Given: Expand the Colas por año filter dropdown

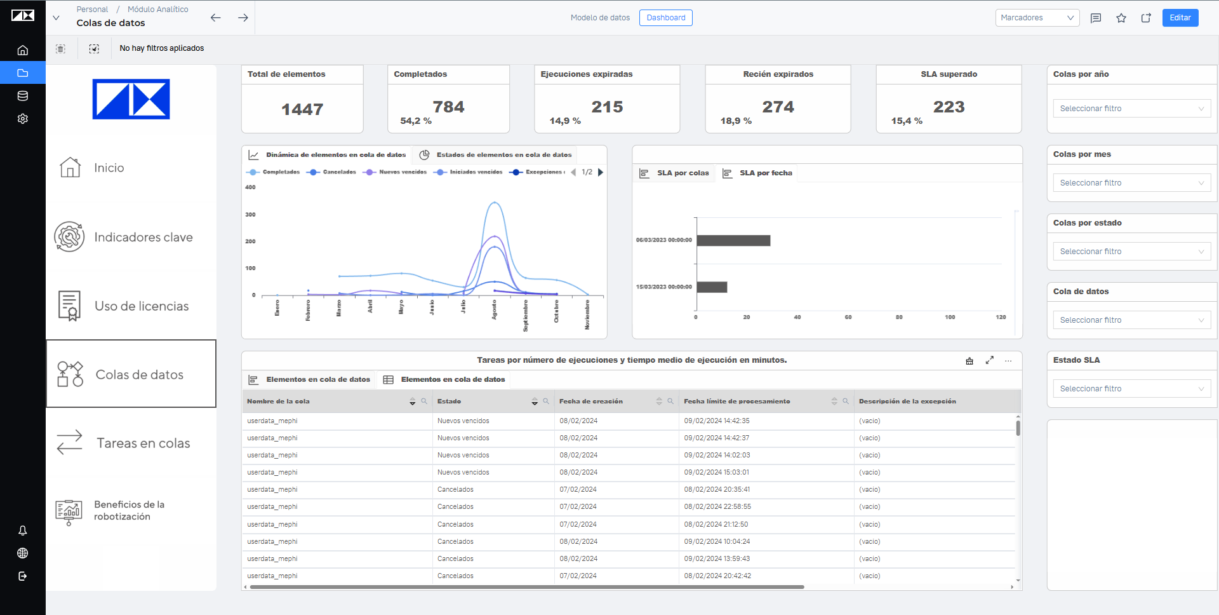Looking at the screenshot, I should (x=1131, y=109).
